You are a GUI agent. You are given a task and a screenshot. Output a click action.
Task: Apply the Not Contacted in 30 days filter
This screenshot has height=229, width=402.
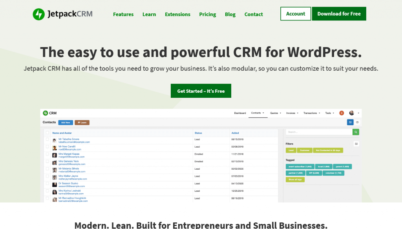point(328,150)
